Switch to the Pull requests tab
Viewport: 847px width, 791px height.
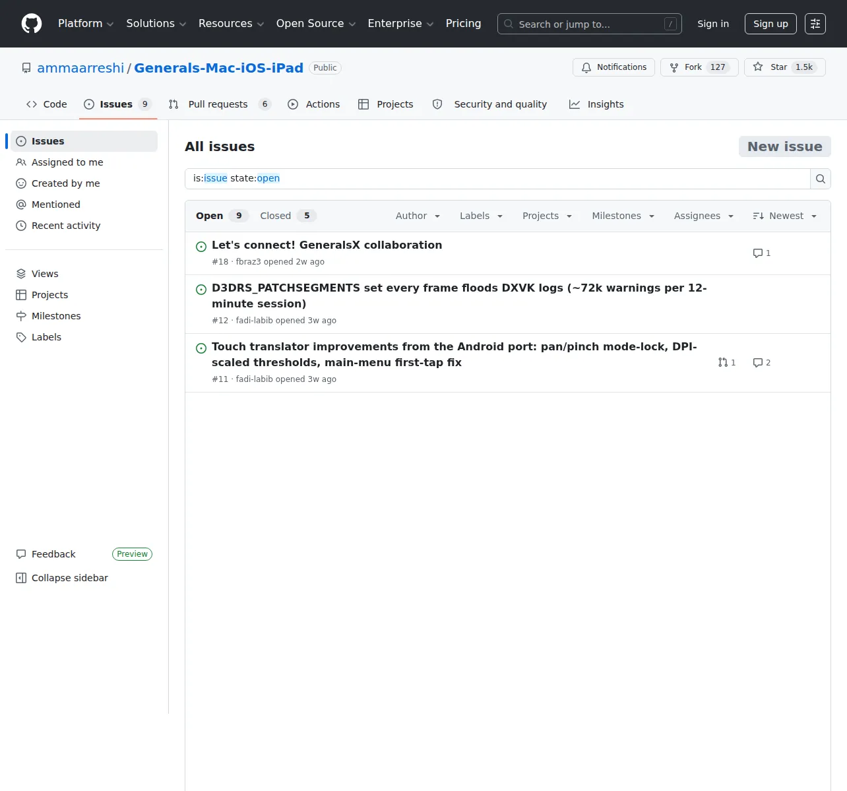[x=220, y=104]
